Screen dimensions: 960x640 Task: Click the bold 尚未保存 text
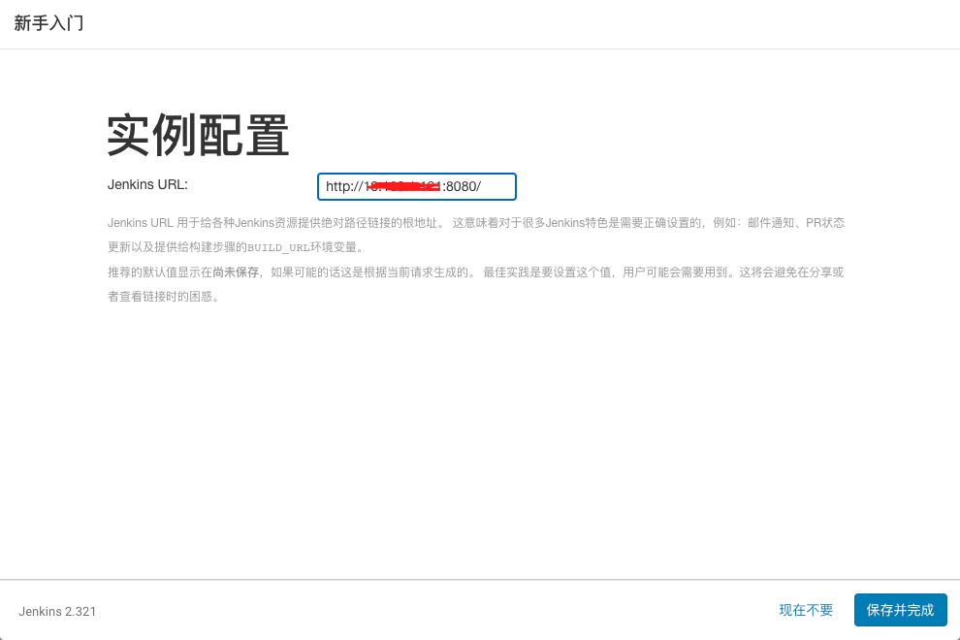236,272
